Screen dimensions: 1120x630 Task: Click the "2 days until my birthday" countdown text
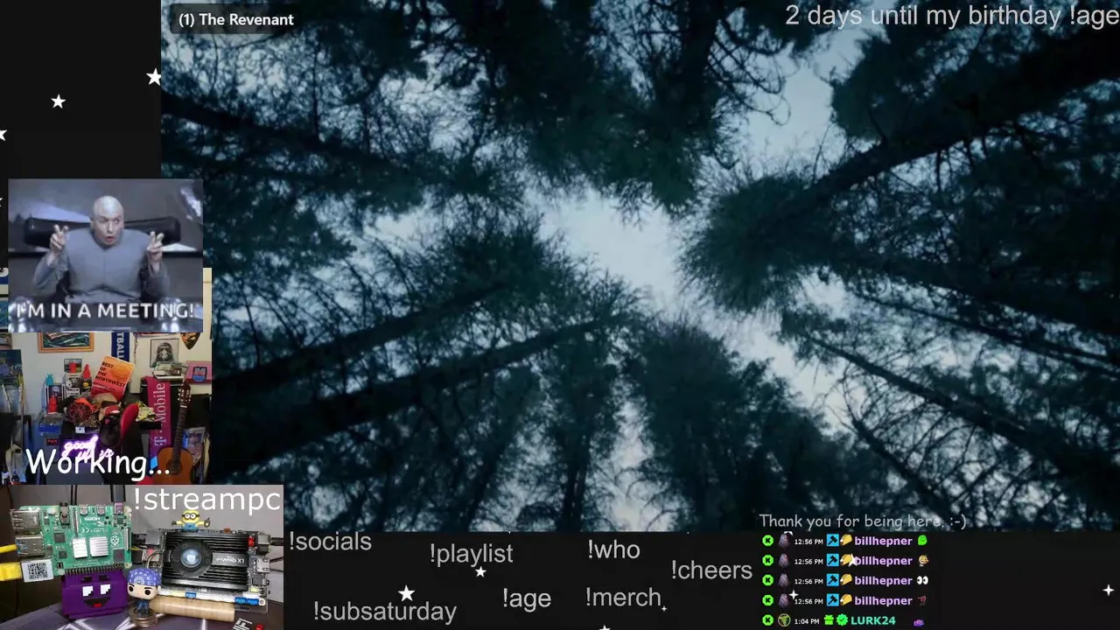tap(923, 15)
